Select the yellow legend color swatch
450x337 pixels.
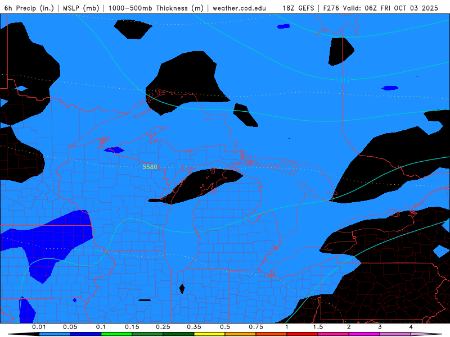[x=209, y=334]
